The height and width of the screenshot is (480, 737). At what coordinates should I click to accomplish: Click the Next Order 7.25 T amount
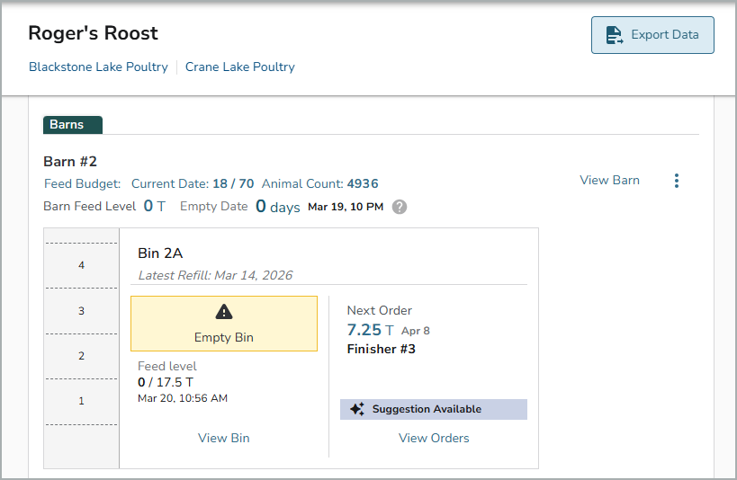[x=370, y=330]
